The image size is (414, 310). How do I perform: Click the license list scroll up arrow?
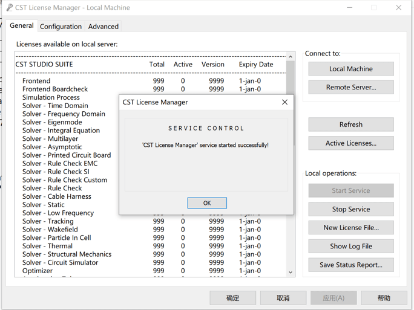click(x=291, y=57)
